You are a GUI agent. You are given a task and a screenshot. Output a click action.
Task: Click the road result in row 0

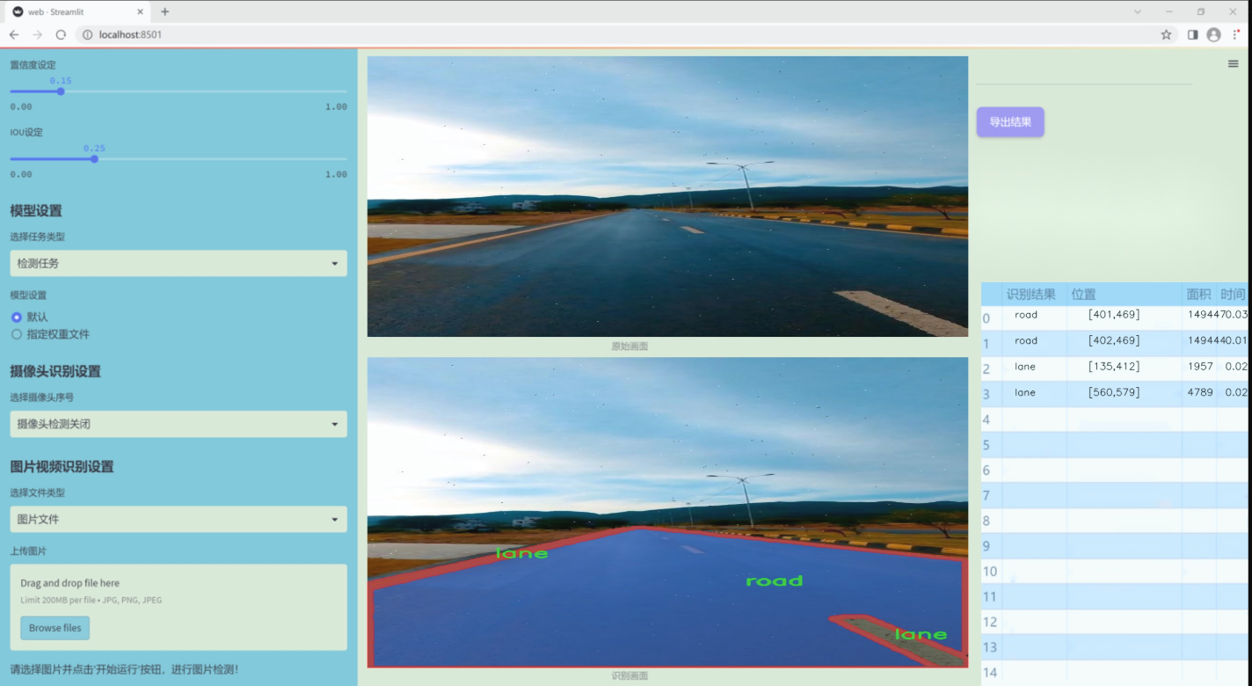coord(1025,315)
